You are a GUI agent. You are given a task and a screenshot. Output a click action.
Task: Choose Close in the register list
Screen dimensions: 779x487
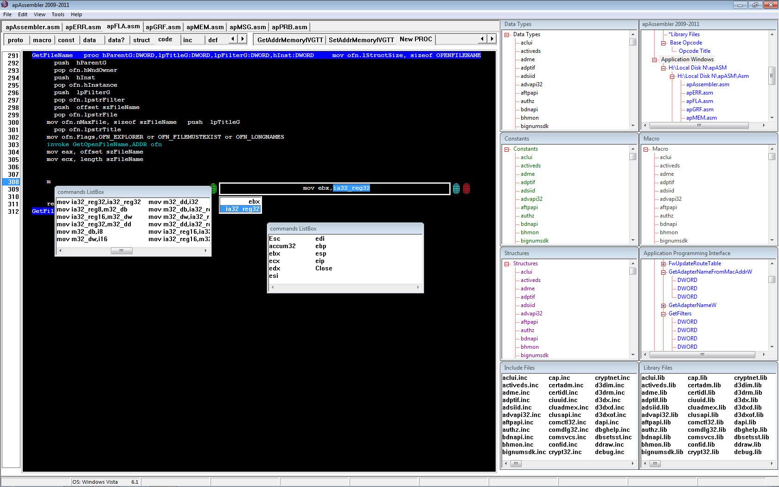pos(324,269)
